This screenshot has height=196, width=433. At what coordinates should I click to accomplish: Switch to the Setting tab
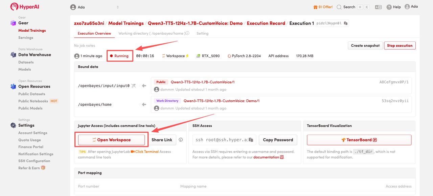pyautogui.click(x=202, y=33)
